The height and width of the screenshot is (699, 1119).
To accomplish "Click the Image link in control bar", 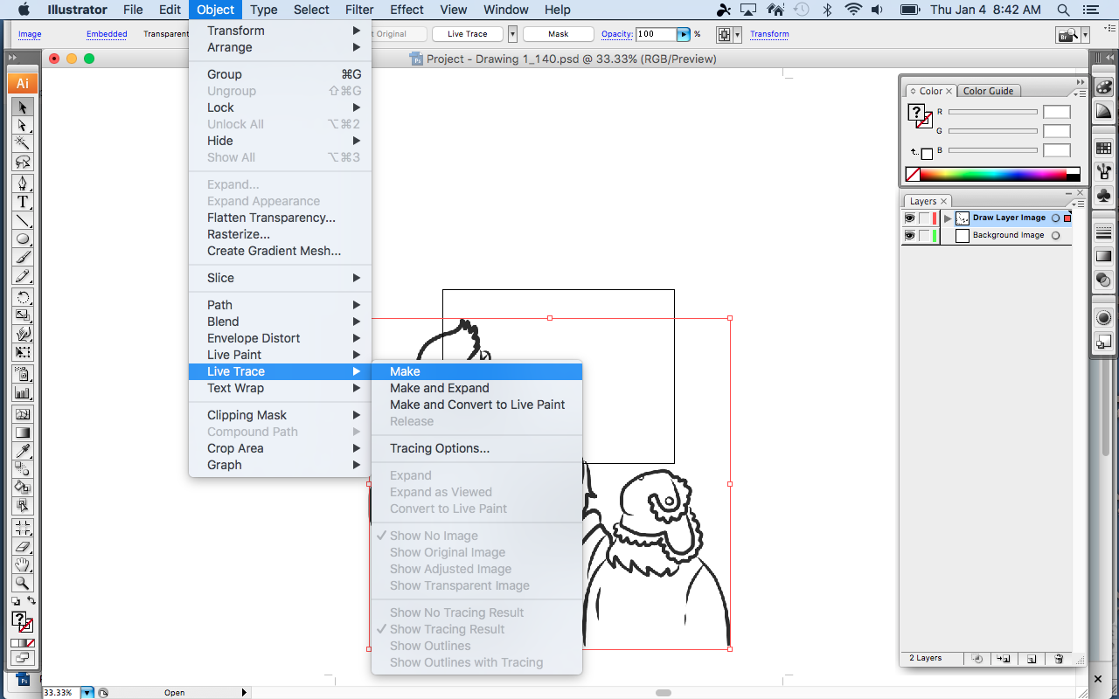I will tap(30, 34).
